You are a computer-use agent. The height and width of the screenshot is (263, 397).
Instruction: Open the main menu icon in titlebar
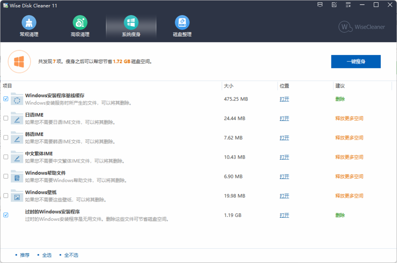(348, 5)
